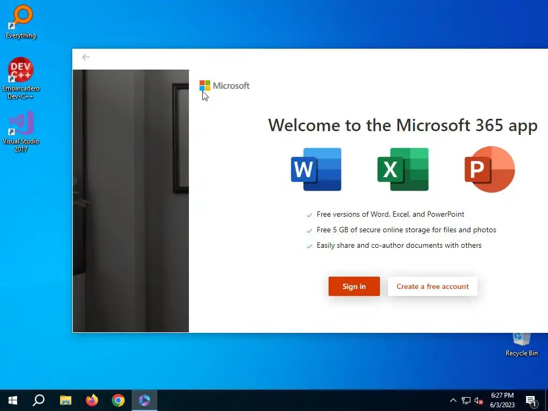
Task: Show hidden system tray icons
Action: 453,400
